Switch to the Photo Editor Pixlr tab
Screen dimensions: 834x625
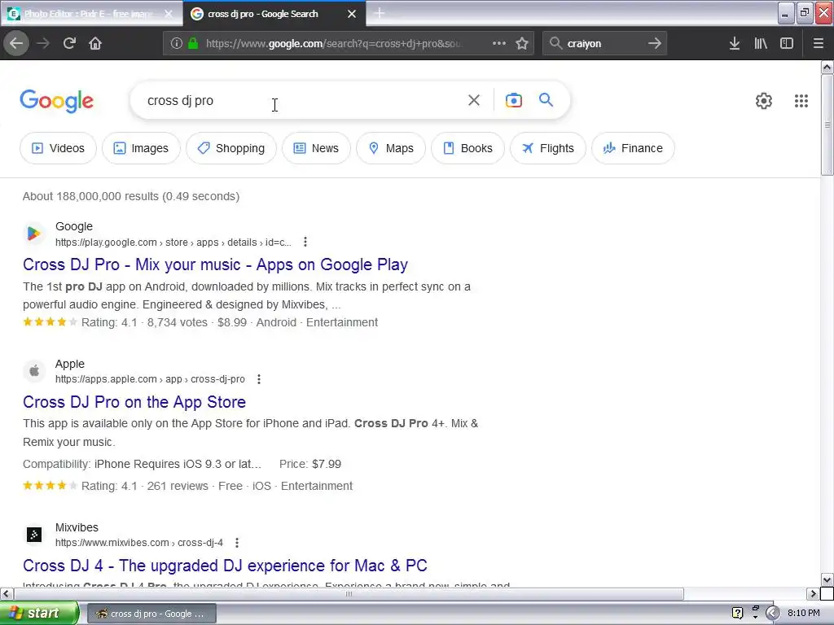[85, 14]
